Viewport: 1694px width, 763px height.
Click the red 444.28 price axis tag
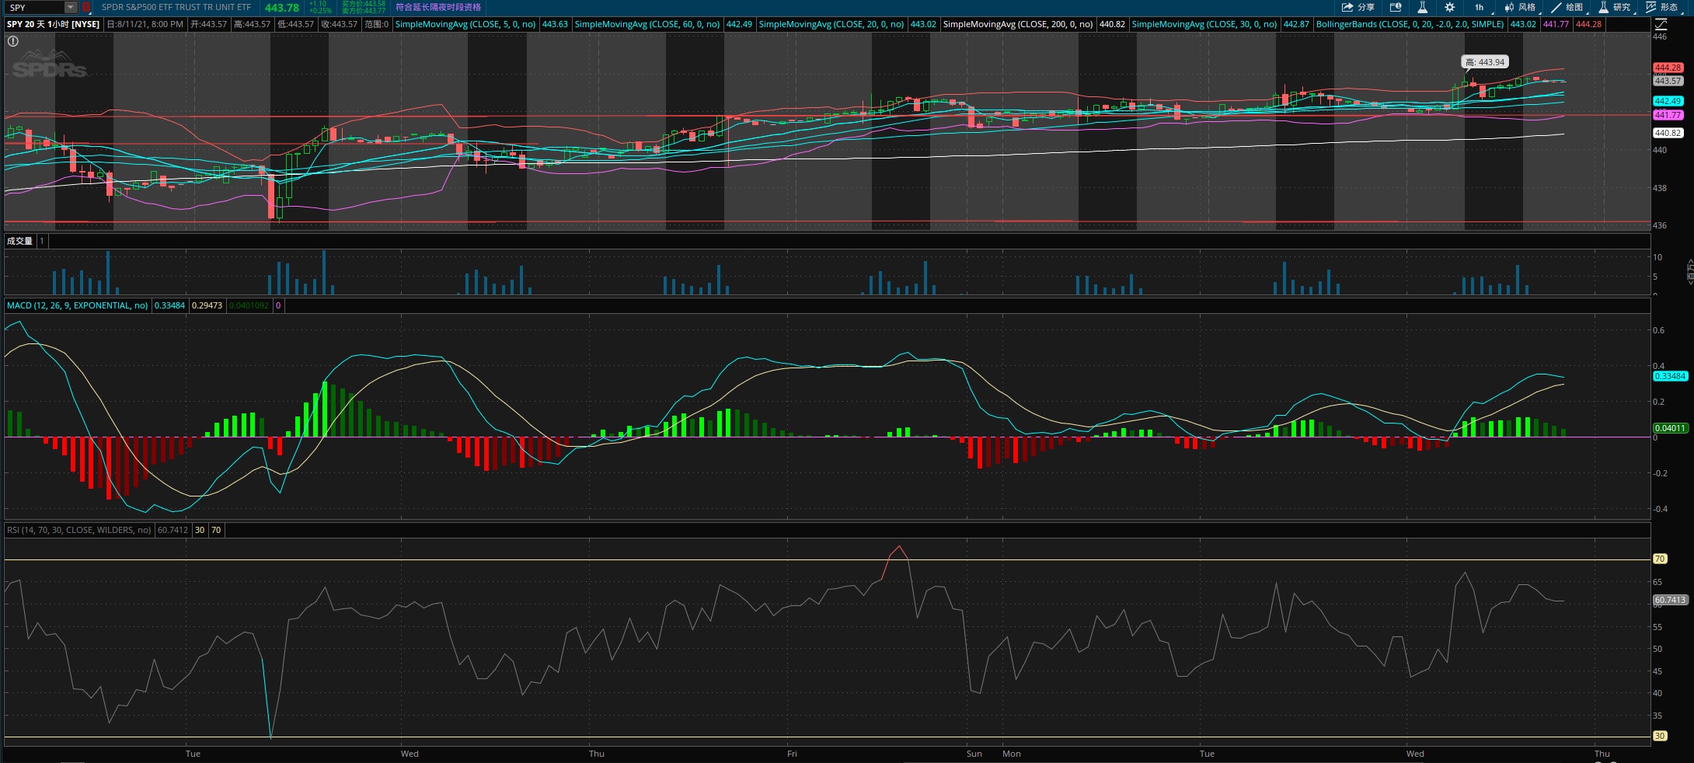coord(1668,68)
